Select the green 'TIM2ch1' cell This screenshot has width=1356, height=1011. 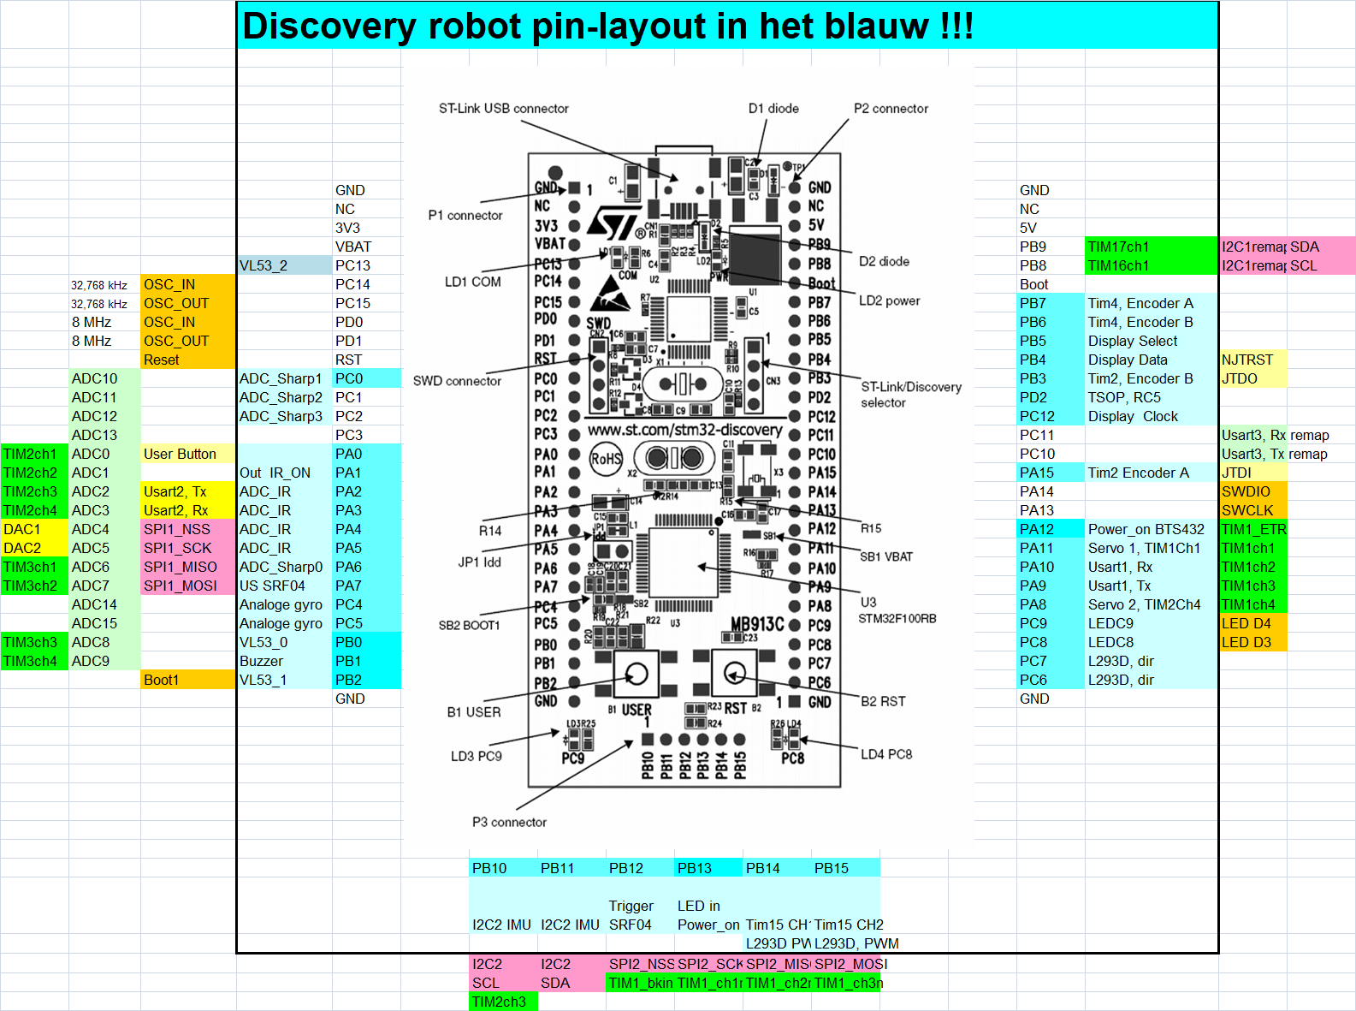pos(34,454)
